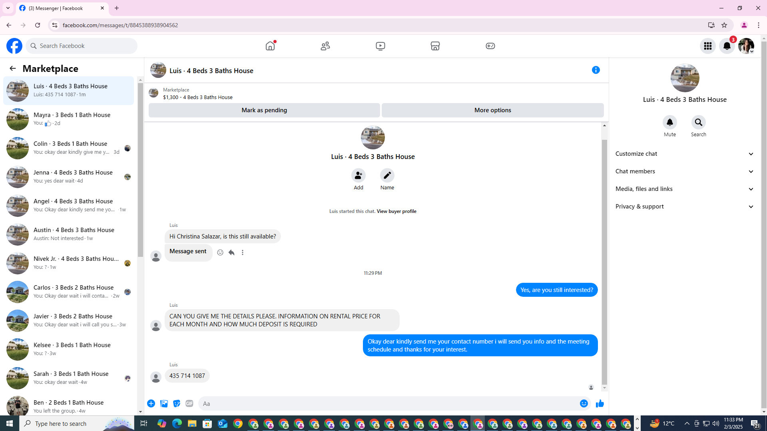Choose a sticker to send
The width and height of the screenshot is (767, 431).
coord(177,403)
